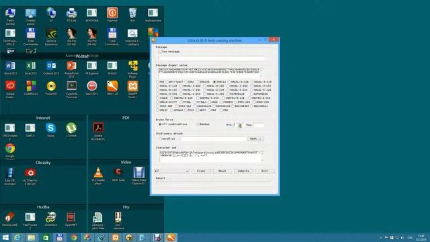Tick the Use message checkbox
The height and width of the screenshot is (242, 430).
(x=160, y=52)
